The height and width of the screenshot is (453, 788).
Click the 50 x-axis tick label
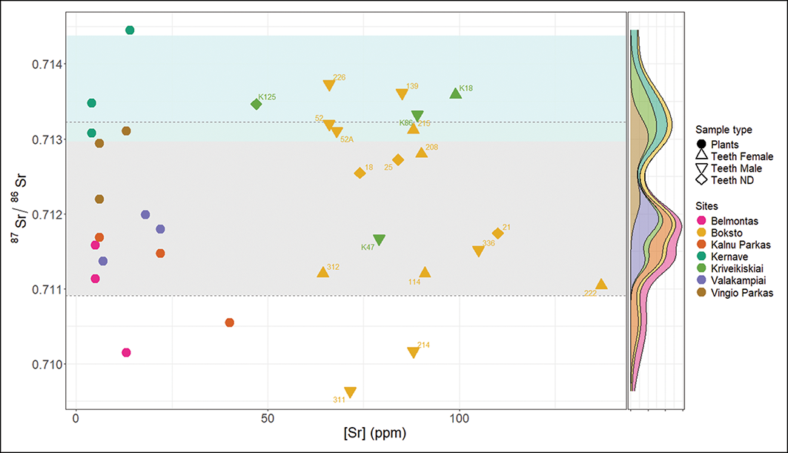pyautogui.click(x=268, y=418)
